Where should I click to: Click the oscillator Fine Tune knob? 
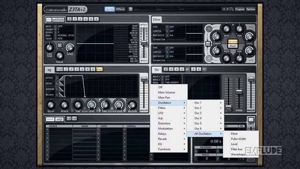pyautogui.click(x=49, y=47)
